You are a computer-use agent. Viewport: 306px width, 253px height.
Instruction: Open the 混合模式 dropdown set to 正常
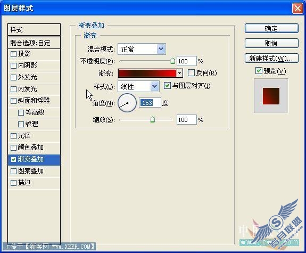142,49
